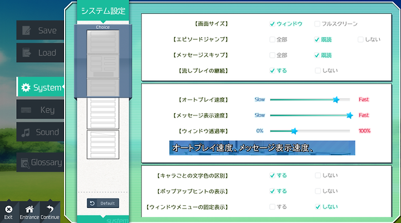The width and height of the screenshot is (401, 223).
Task: Click the Exit X icon
Action: coord(9,209)
